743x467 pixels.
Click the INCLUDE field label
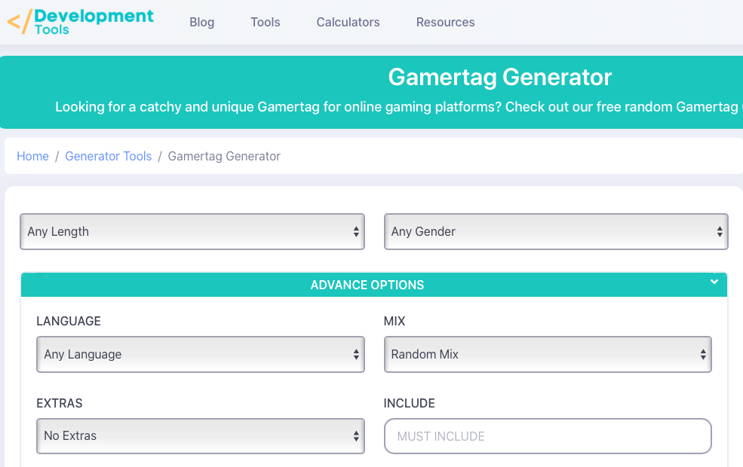click(x=409, y=404)
